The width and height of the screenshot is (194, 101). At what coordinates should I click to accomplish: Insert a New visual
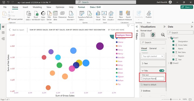98,16
